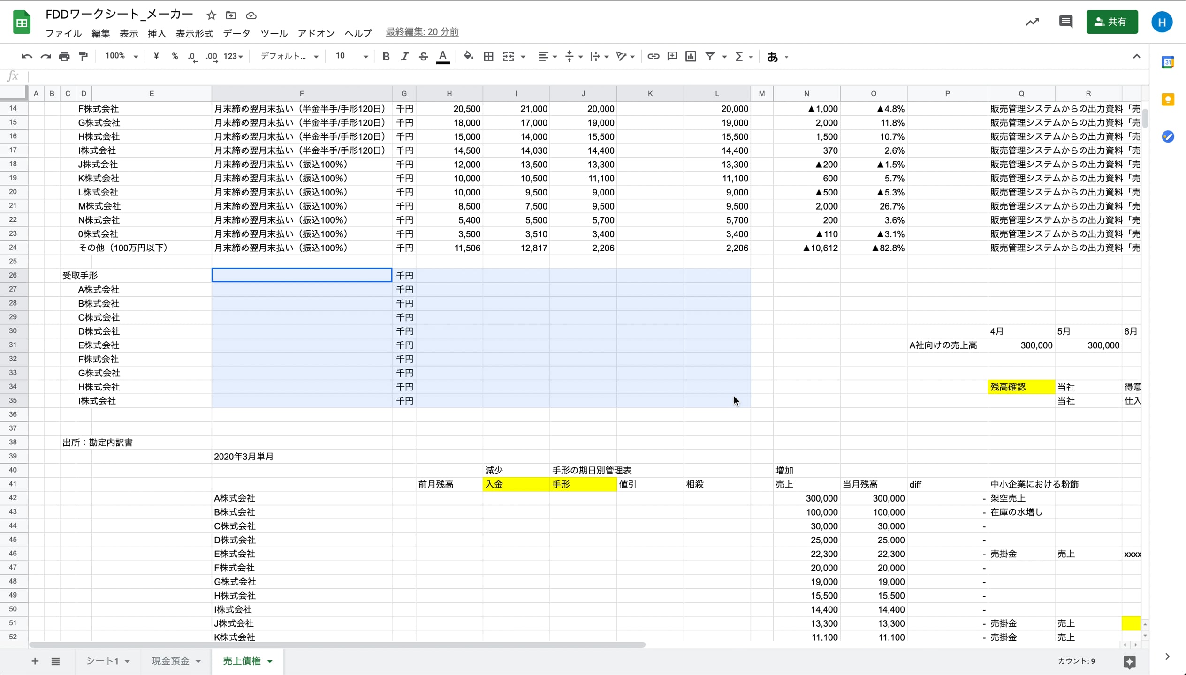Switch to the 現金預金 sheet tab

click(x=171, y=661)
